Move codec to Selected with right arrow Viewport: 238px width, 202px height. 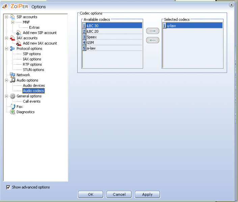coord(153,31)
